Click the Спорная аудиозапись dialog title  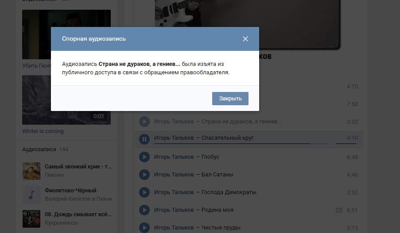coord(94,39)
